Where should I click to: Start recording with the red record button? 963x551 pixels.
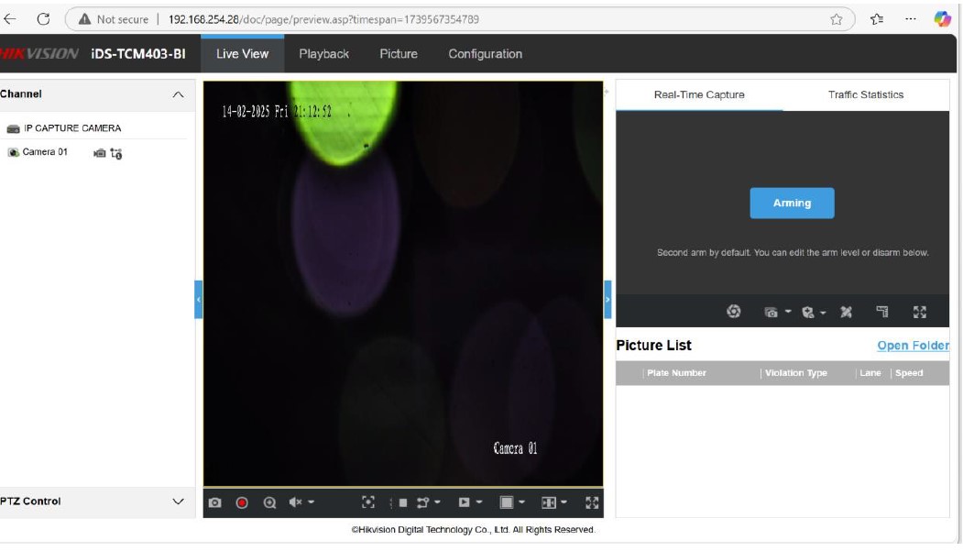tap(242, 502)
